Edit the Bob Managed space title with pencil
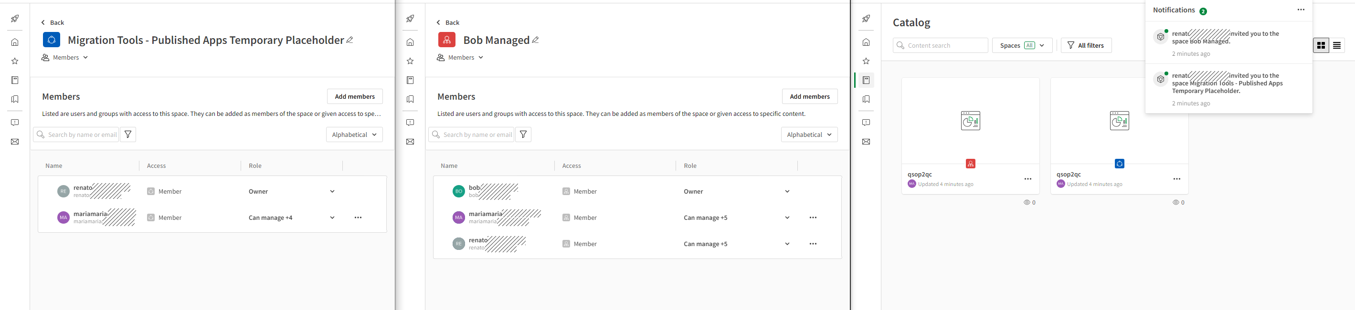1355x310 pixels. pyautogui.click(x=536, y=40)
